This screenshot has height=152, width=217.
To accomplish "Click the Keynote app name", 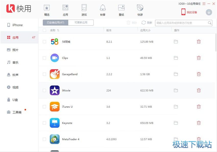I will (x=67, y=123).
